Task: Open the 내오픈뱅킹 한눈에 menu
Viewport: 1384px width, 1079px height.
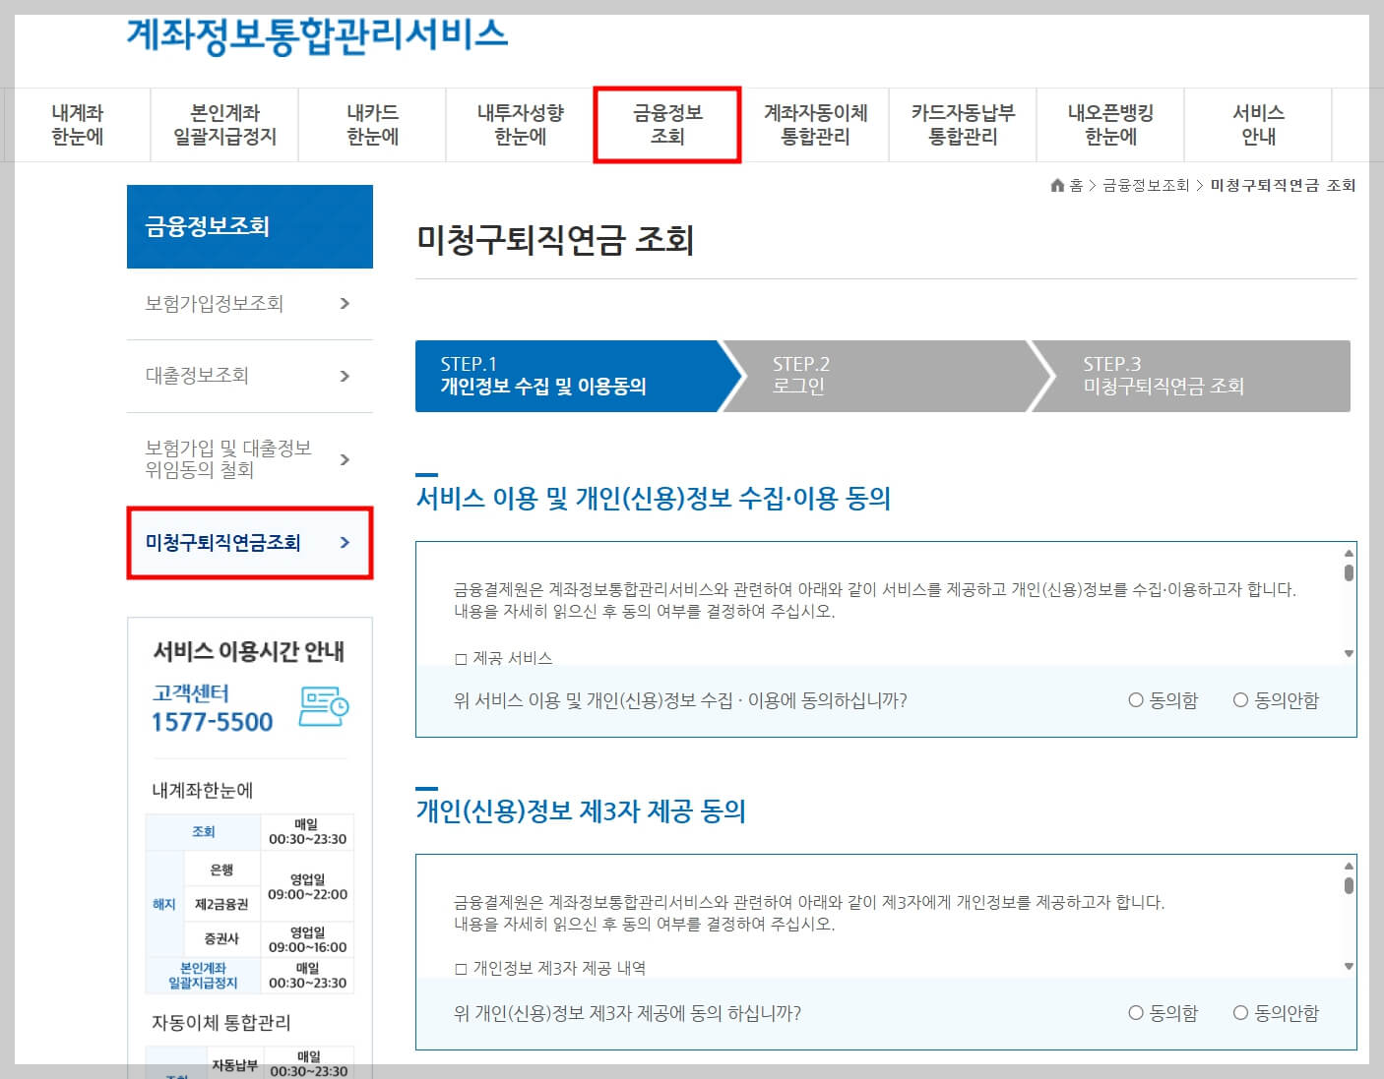Action: tap(1110, 125)
